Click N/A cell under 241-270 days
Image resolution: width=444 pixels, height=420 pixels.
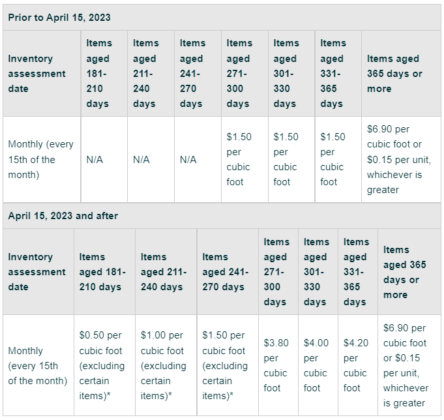tap(198, 159)
